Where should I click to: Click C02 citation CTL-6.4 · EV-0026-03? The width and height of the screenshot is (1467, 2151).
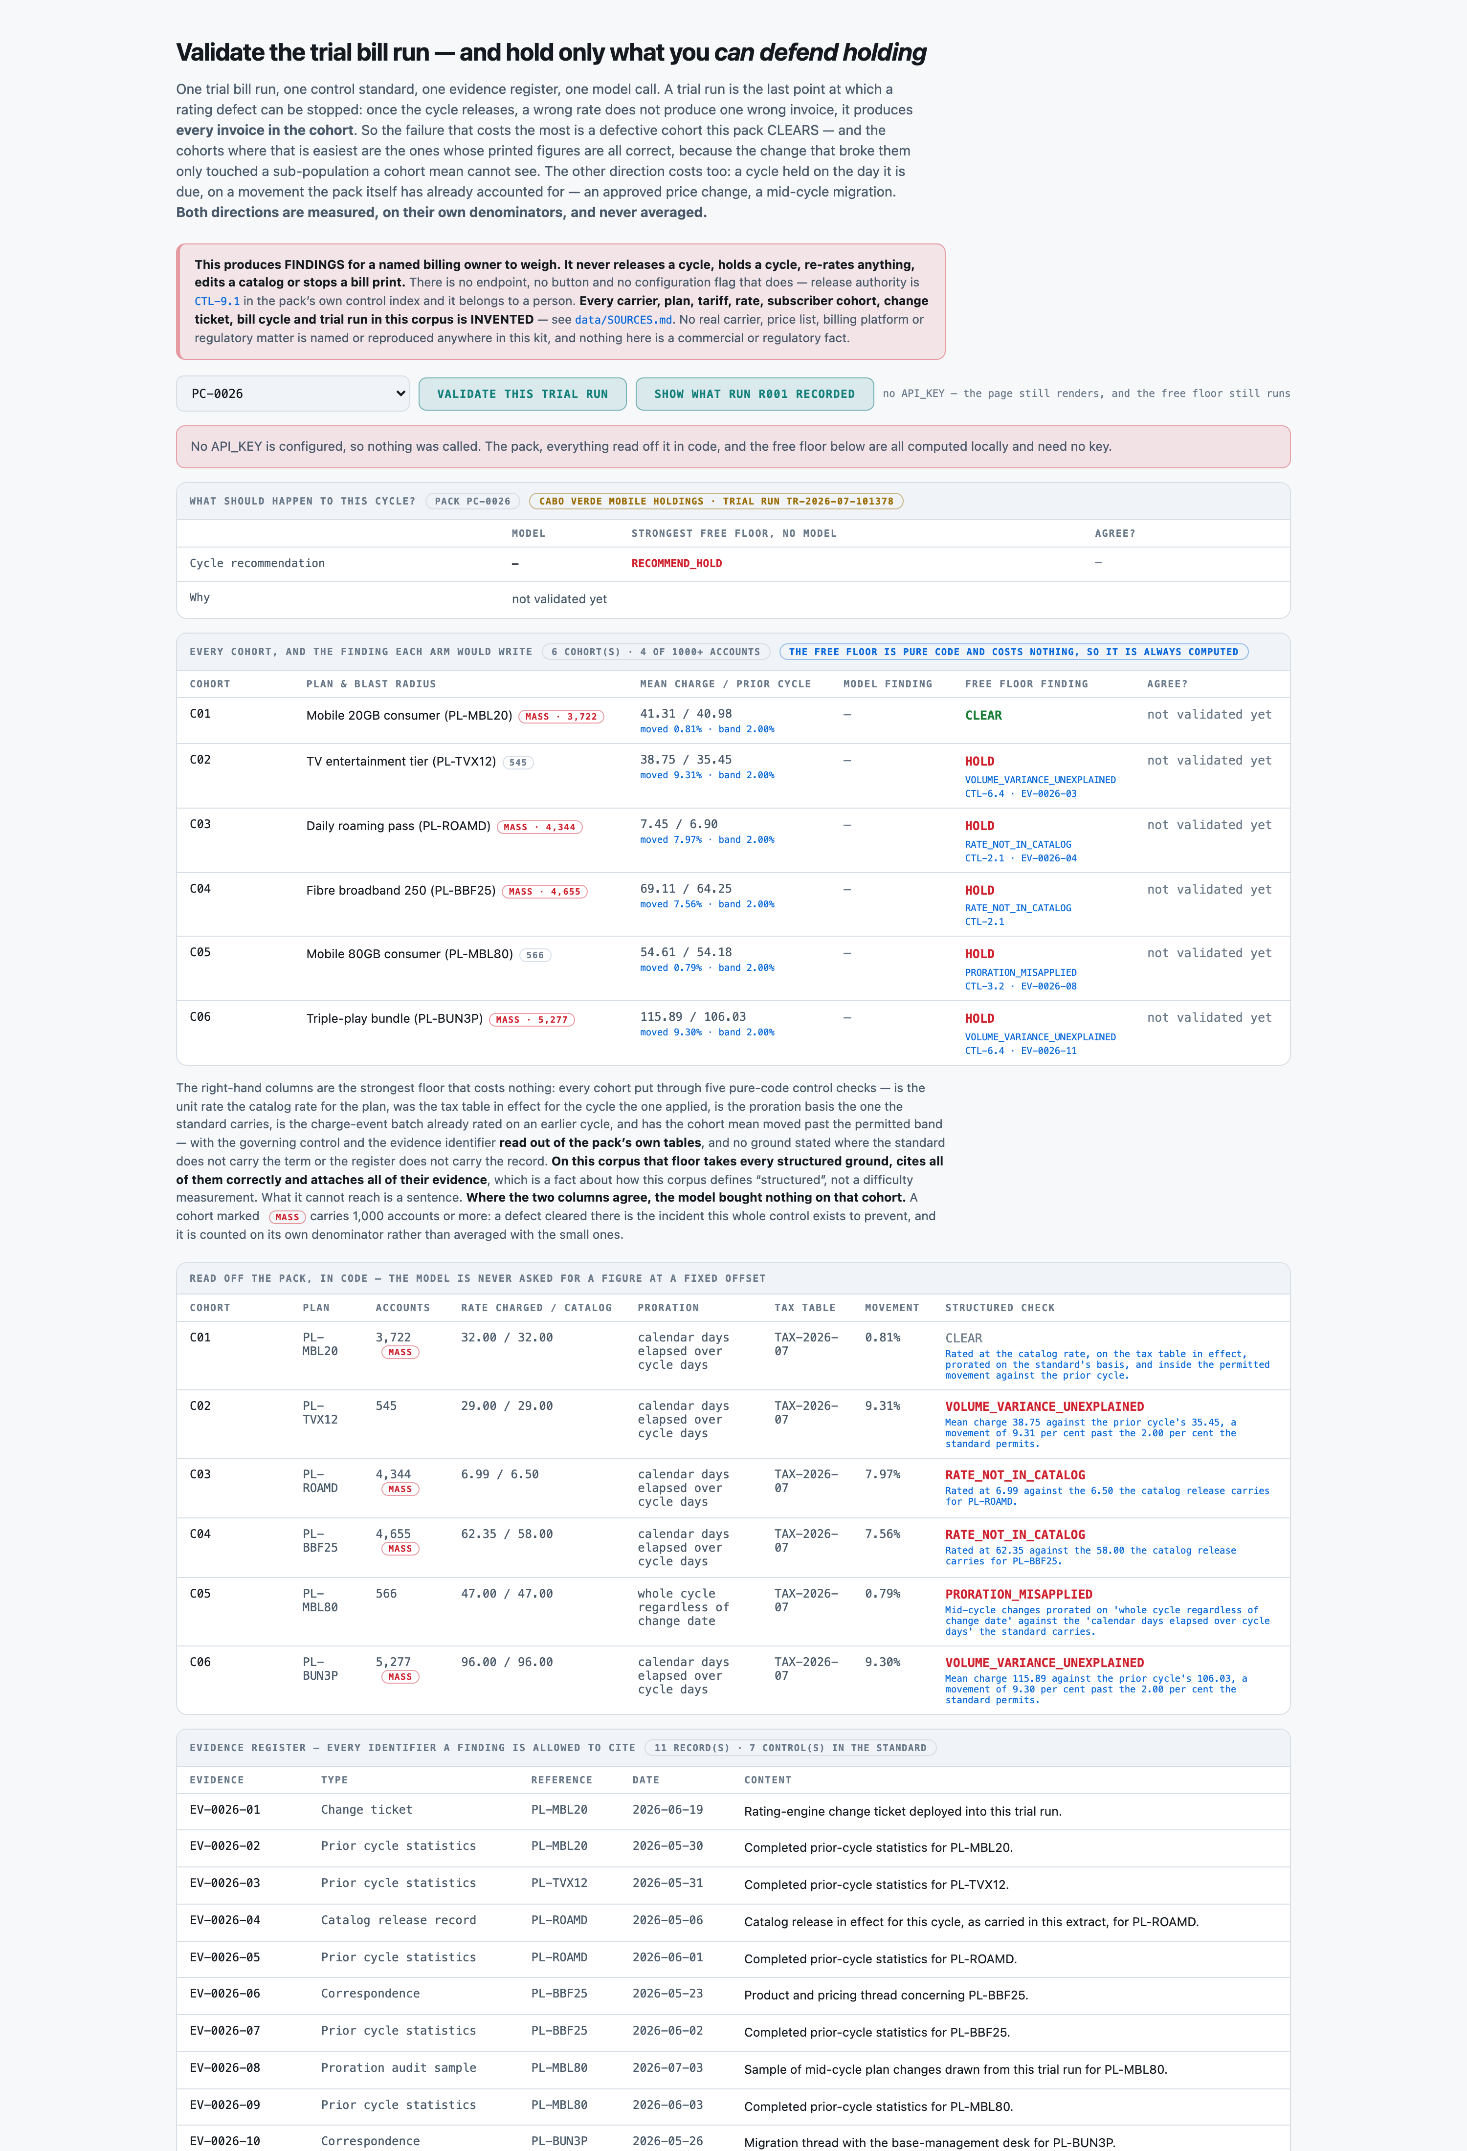pyautogui.click(x=1021, y=793)
